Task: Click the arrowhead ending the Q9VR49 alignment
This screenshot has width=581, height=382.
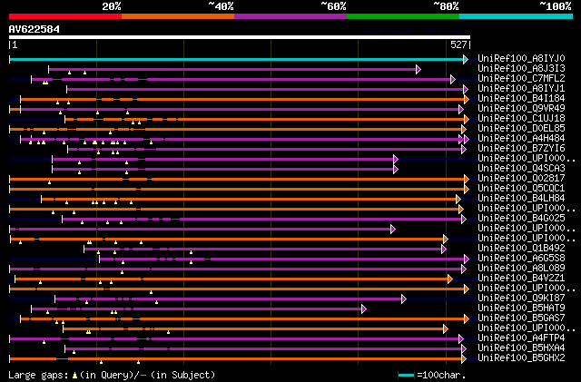Action: 461,109
